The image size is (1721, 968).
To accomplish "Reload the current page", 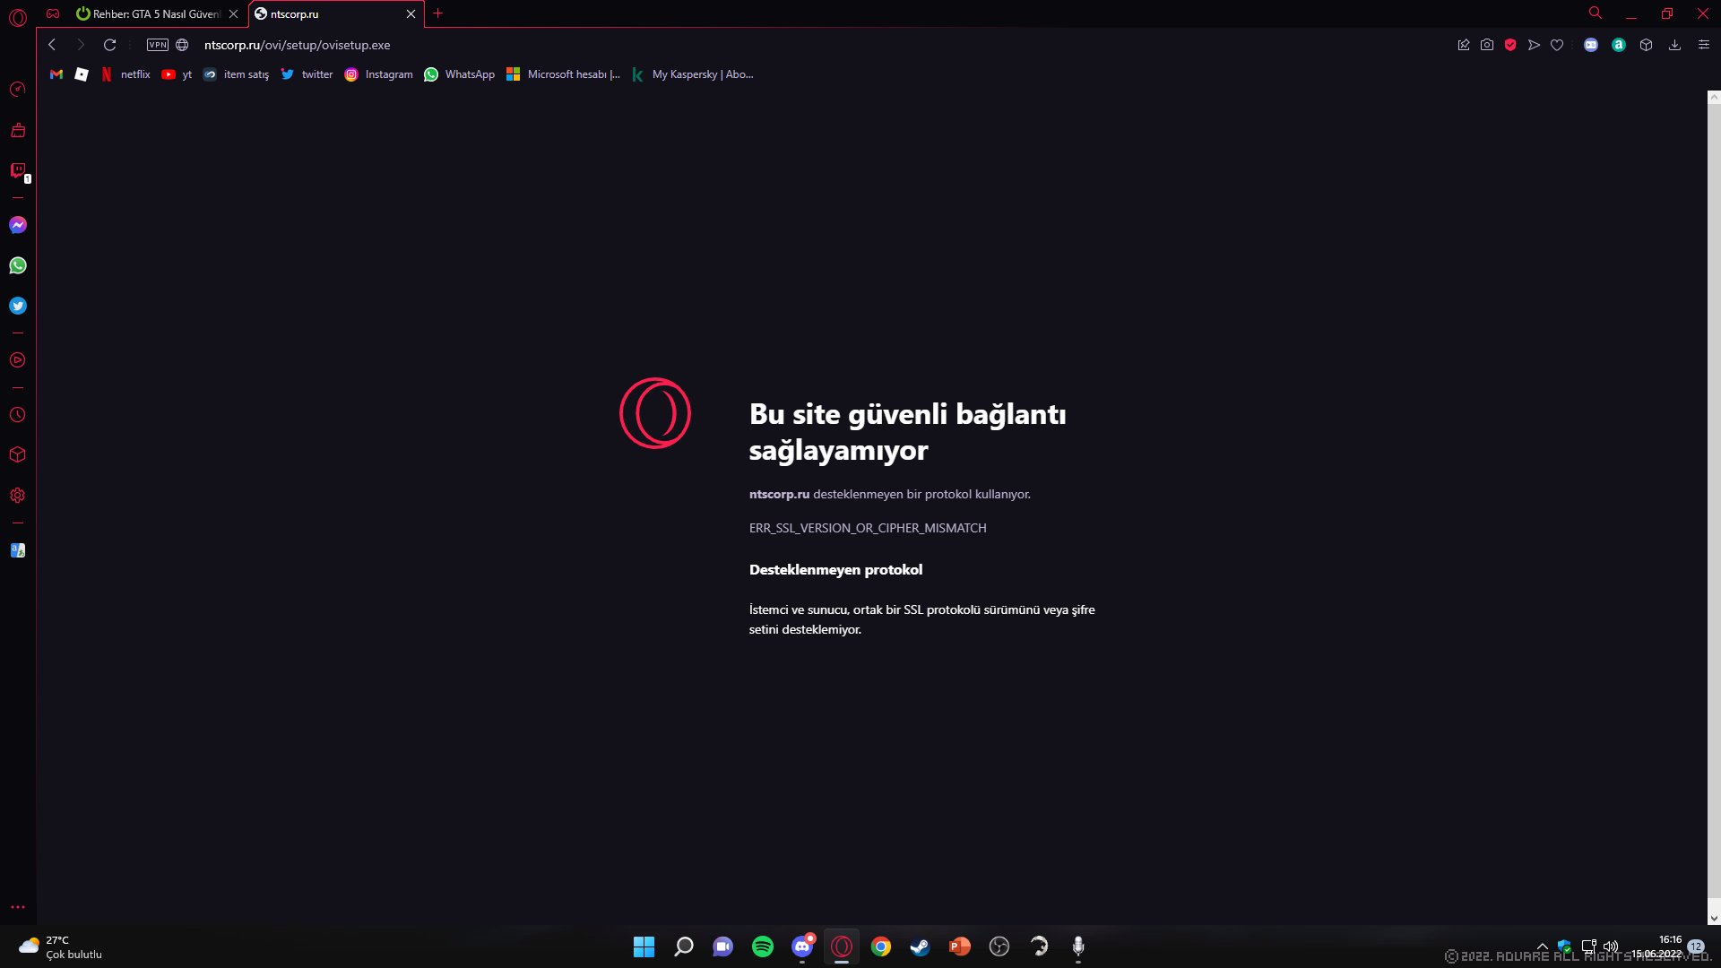I will pos(109,45).
